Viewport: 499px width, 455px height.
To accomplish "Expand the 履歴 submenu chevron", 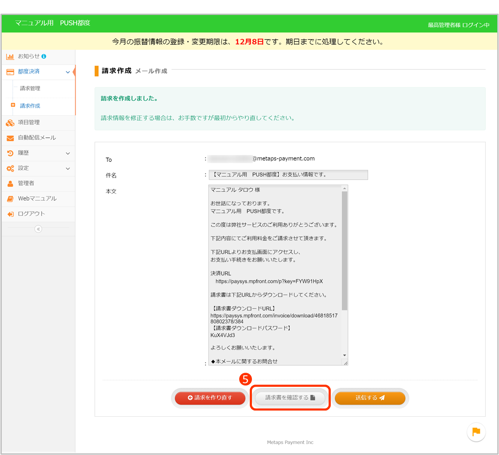I will click(67, 153).
